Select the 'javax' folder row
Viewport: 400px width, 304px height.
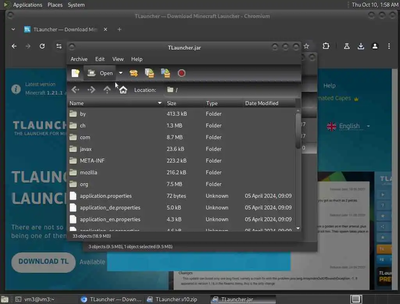pyautogui.click(x=181, y=149)
